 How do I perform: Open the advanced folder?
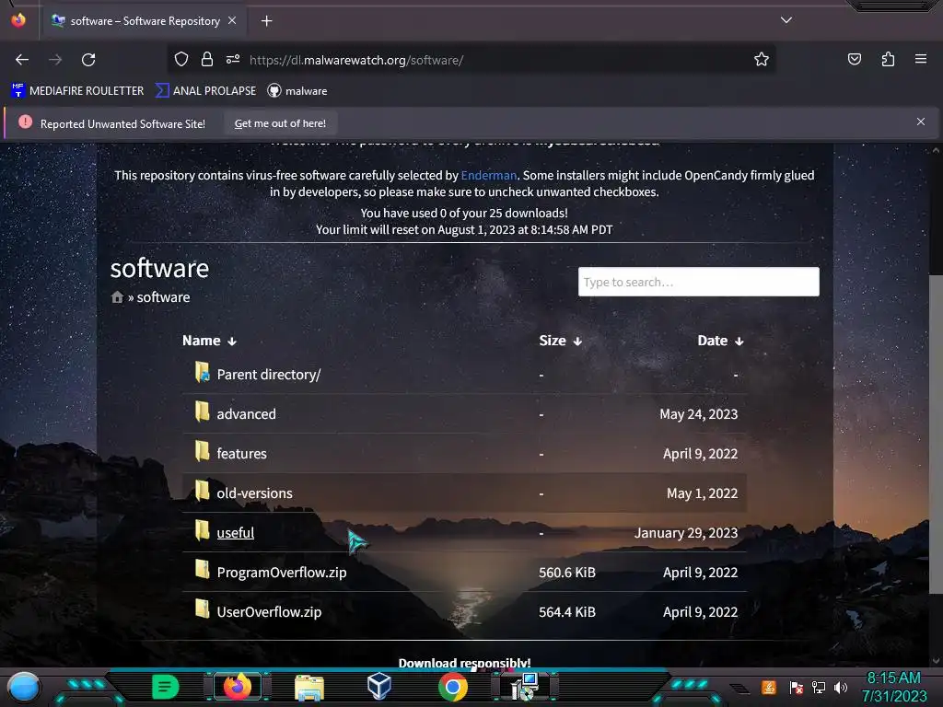(246, 414)
